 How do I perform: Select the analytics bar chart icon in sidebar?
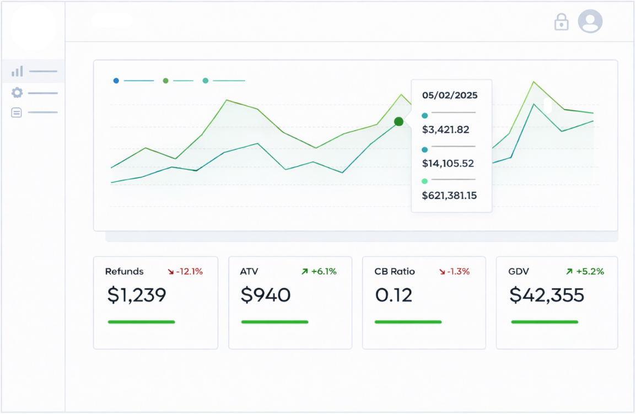click(17, 71)
